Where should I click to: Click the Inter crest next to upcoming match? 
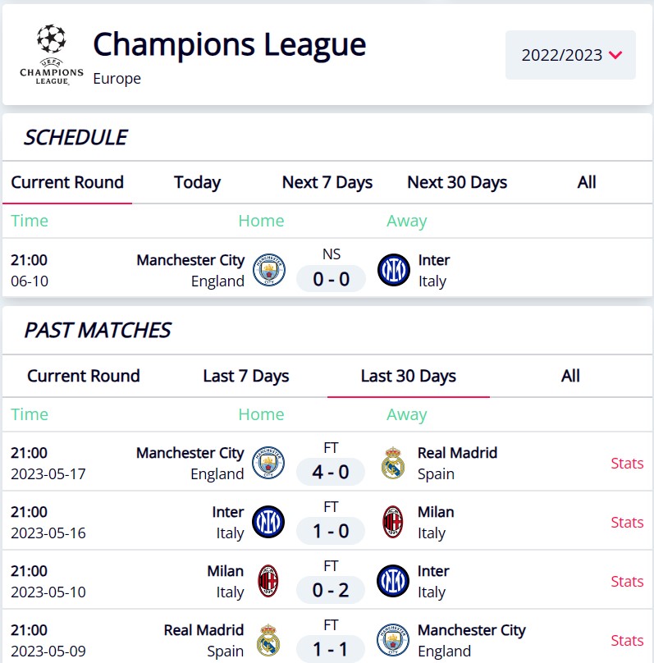[x=392, y=269]
